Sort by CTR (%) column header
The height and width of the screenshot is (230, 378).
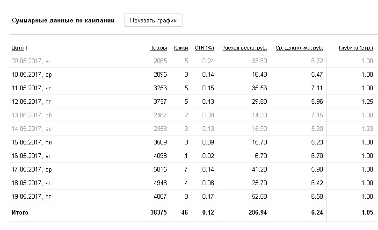[x=204, y=48]
